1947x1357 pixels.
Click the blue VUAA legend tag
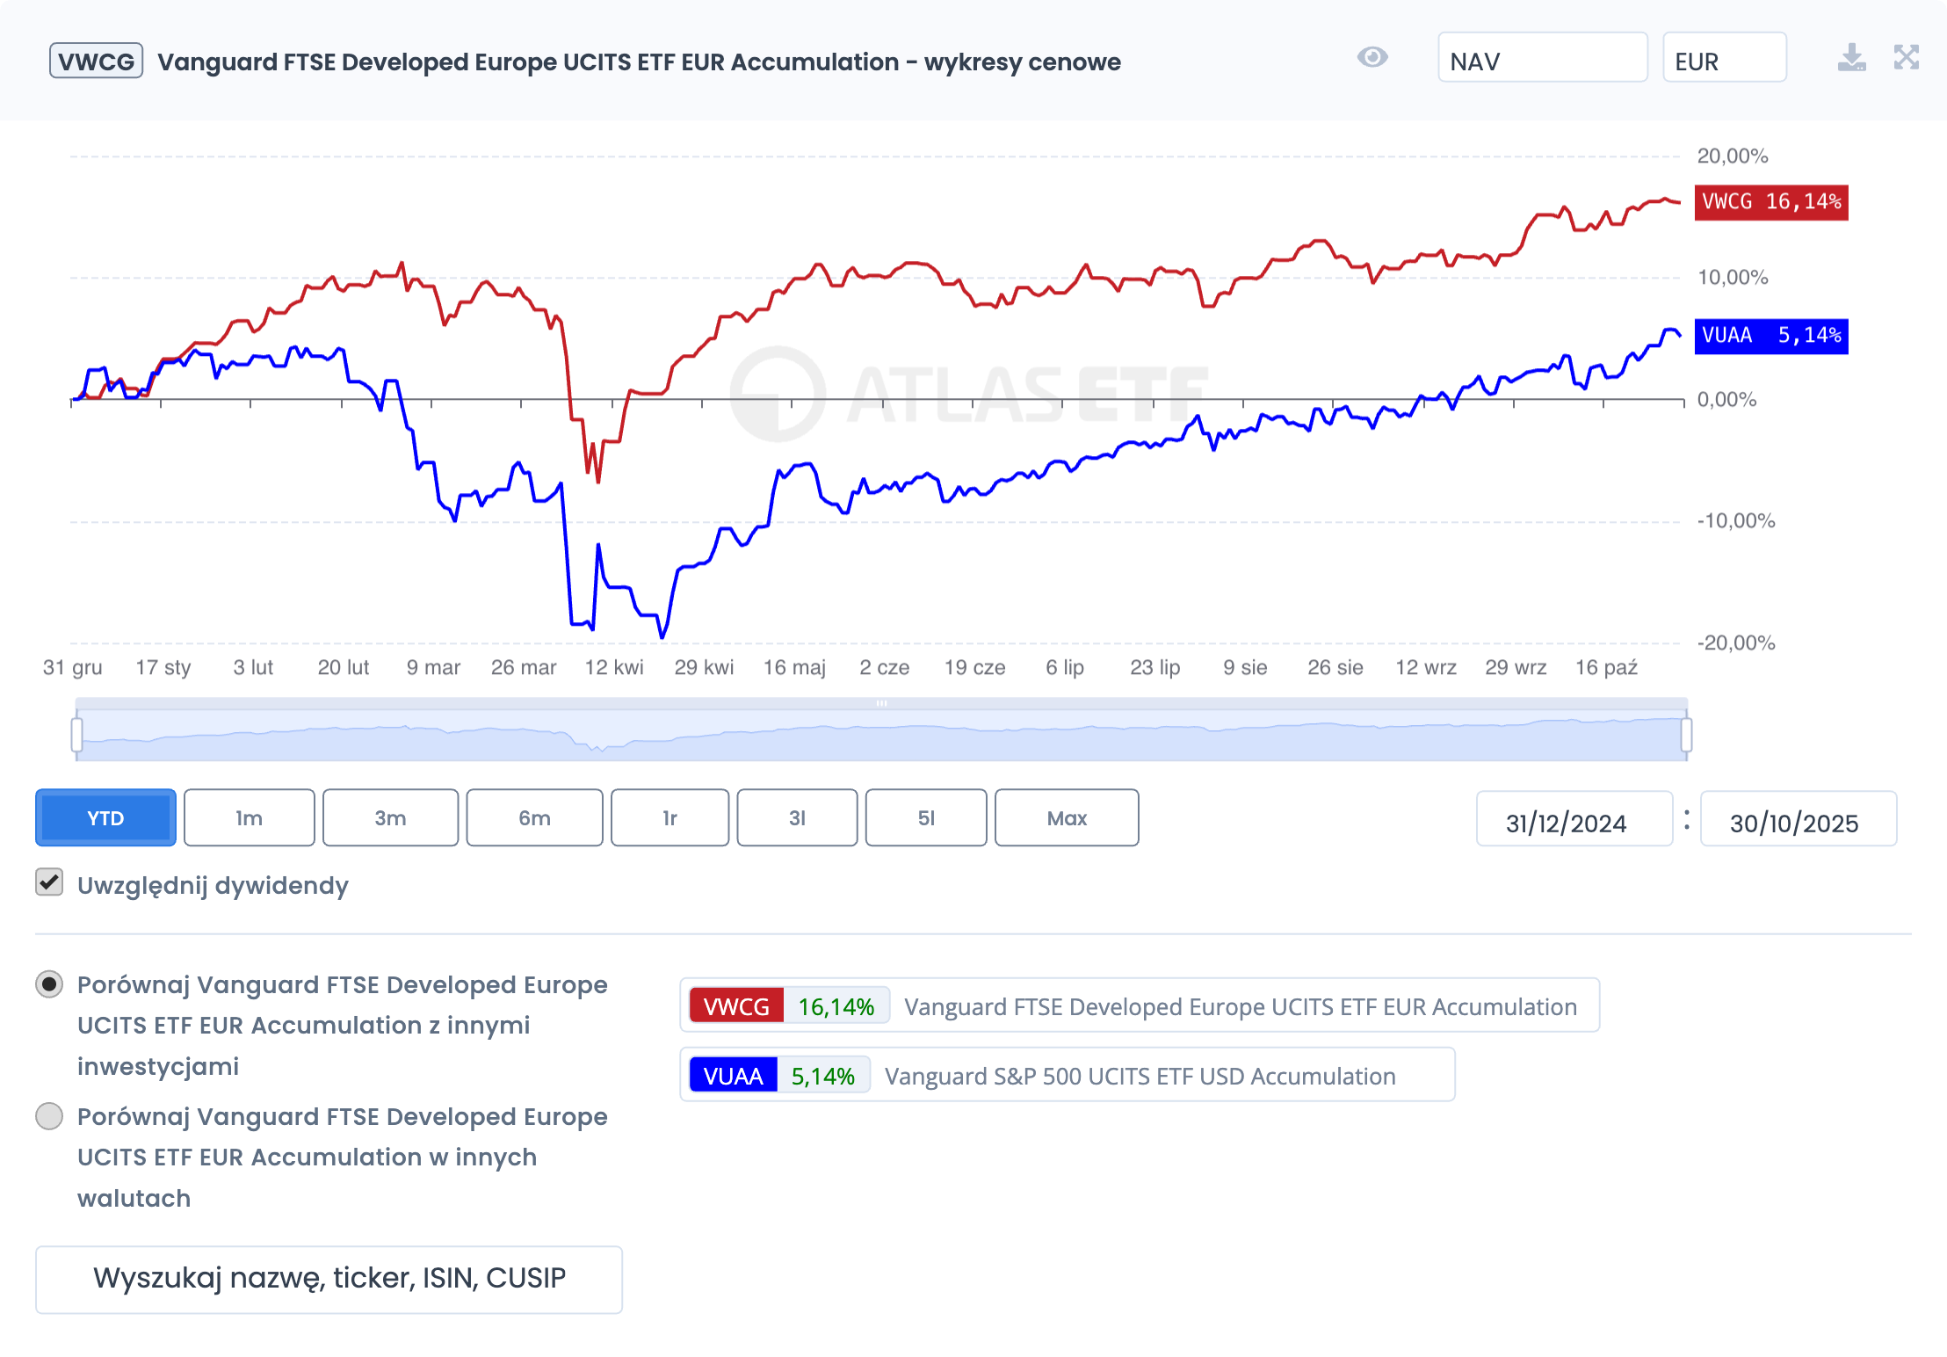tap(733, 1076)
